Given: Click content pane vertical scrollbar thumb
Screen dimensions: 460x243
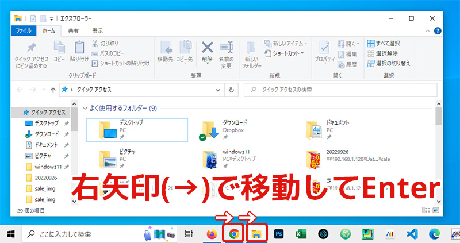Looking at the screenshot, I should click(439, 117).
